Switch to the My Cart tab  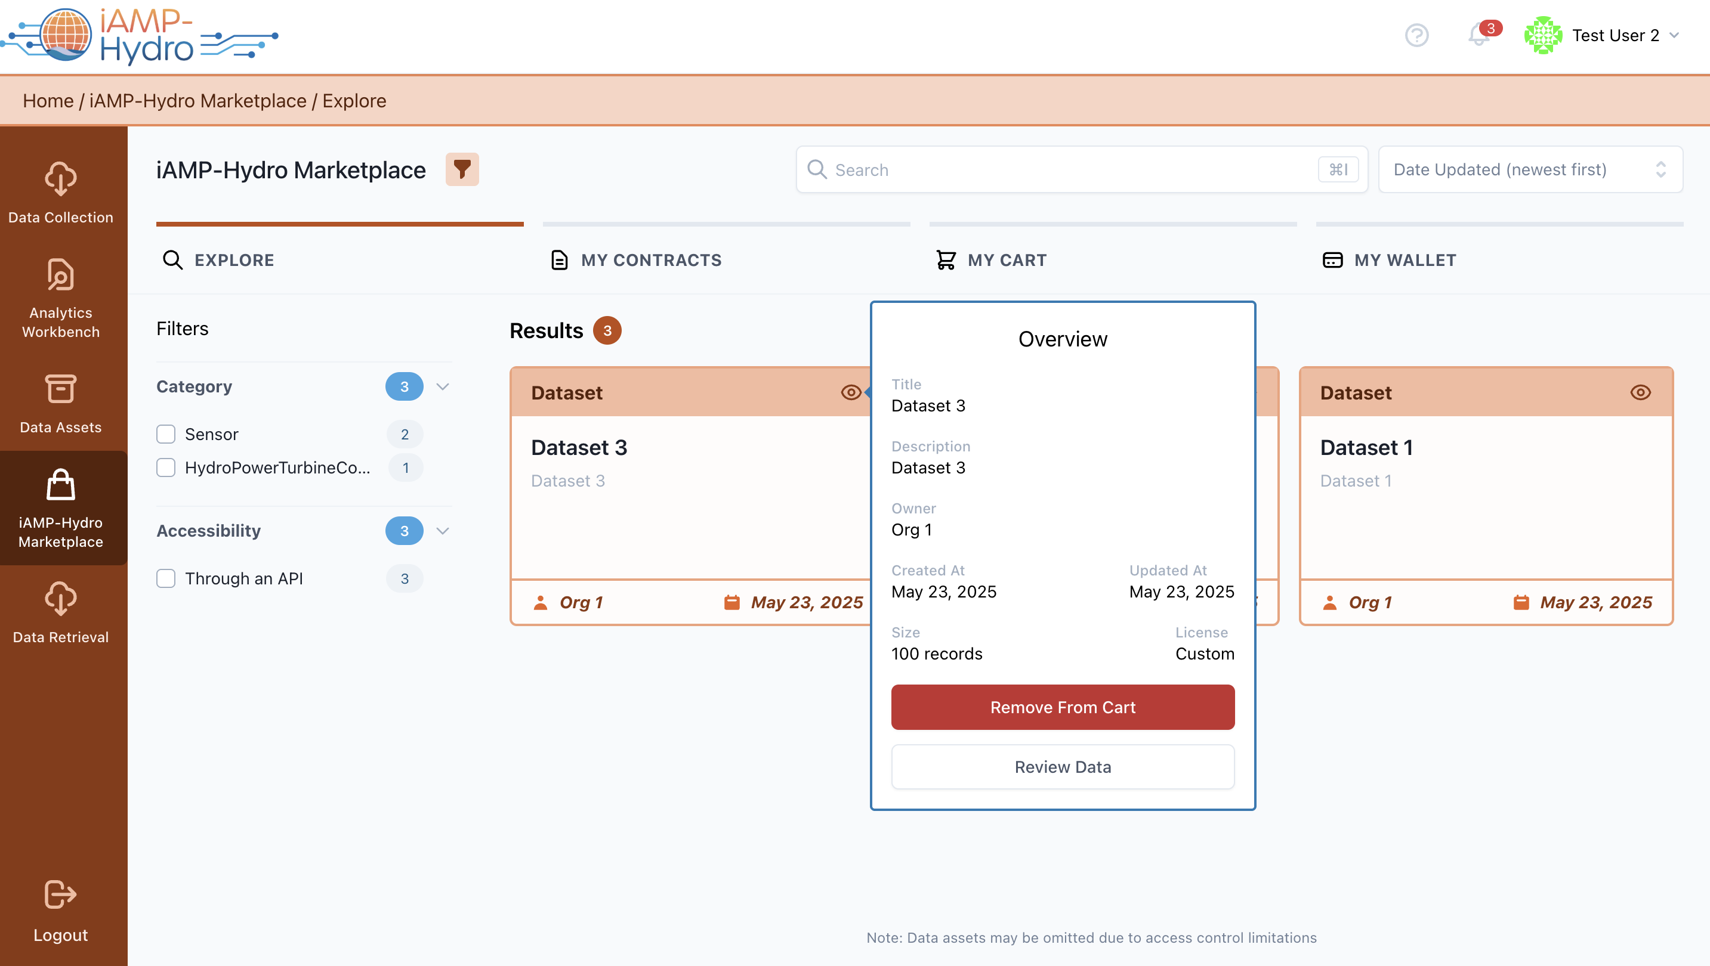coord(992,260)
